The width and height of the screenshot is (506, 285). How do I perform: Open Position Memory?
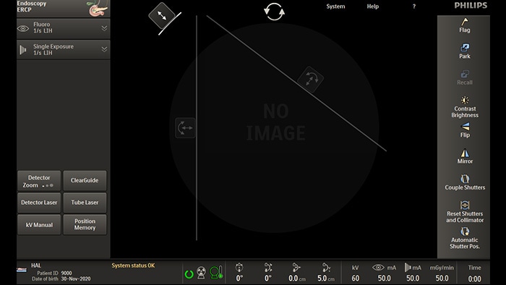[85, 225]
